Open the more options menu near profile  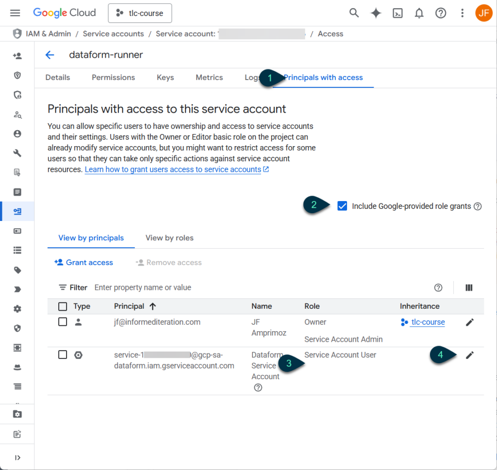pos(462,13)
